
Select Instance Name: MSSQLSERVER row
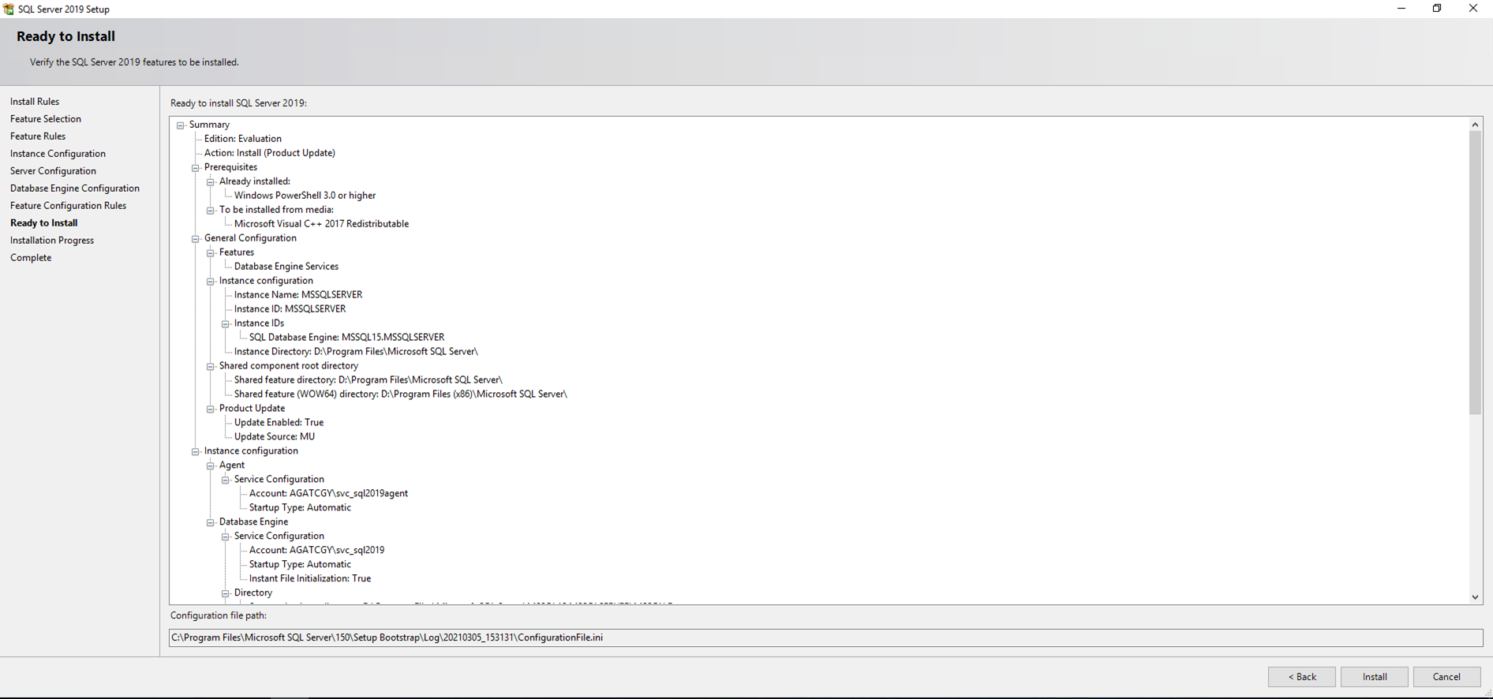(x=297, y=295)
